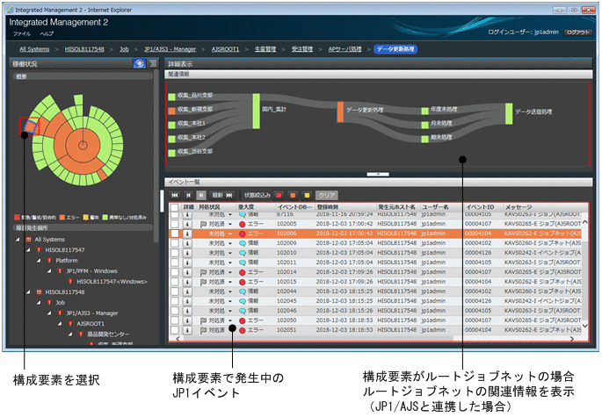Click the クリア filter button
This screenshot has width=602, height=417.
pyautogui.click(x=327, y=195)
